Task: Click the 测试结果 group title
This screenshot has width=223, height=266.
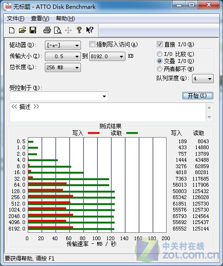Action: 110,126
